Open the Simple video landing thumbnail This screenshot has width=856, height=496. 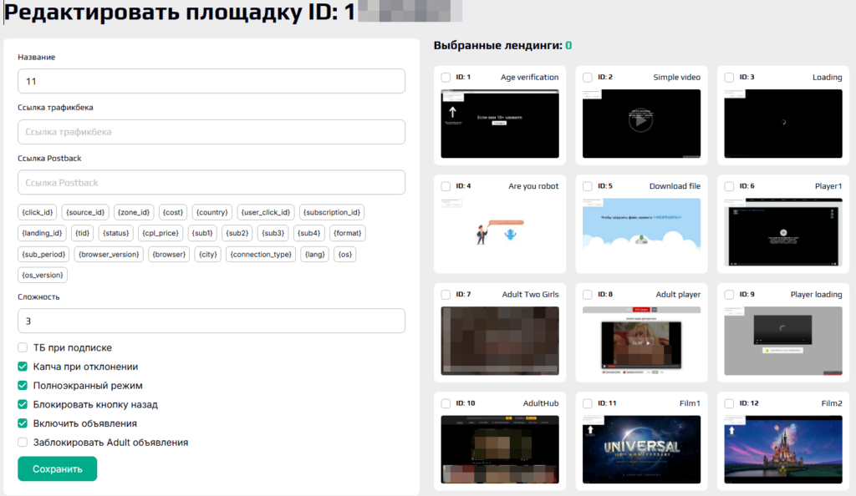(641, 124)
